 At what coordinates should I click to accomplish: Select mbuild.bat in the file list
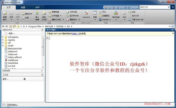pyautogui.click(x=13, y=63)
